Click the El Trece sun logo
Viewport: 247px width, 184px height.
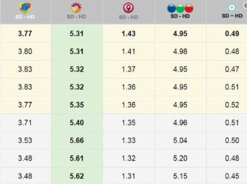(x=76, y=7)
